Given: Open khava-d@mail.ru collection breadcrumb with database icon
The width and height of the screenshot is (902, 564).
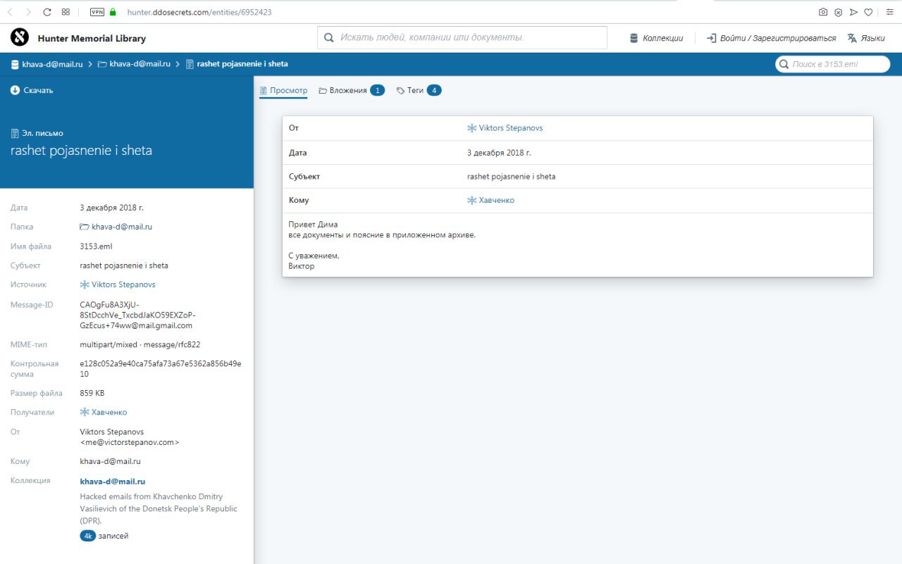Looking at the screenshot, I should (x=47, y=64).
